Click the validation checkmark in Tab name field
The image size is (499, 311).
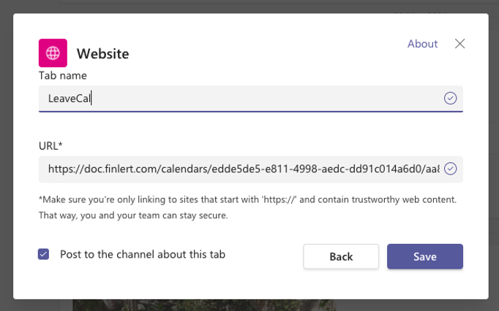(x=451, y=98)
